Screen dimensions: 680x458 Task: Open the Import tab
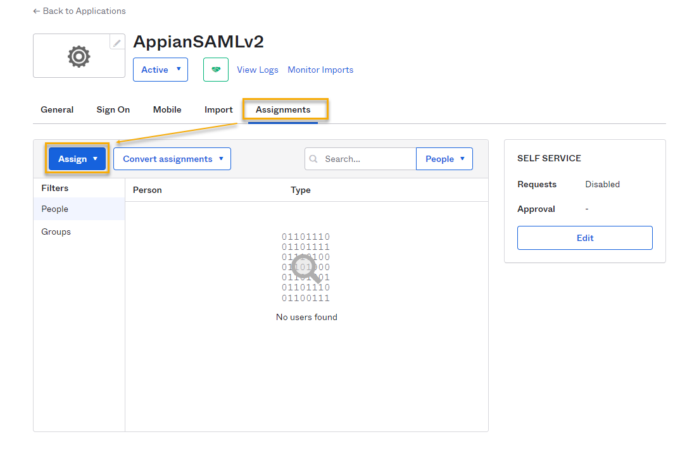pyautogui.click(x=218, y=109)
